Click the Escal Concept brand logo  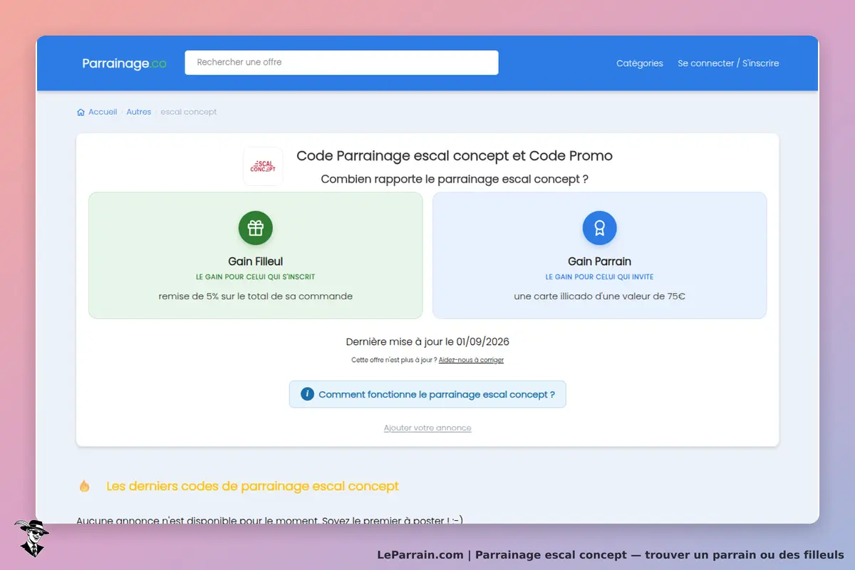tap(263, 166)
